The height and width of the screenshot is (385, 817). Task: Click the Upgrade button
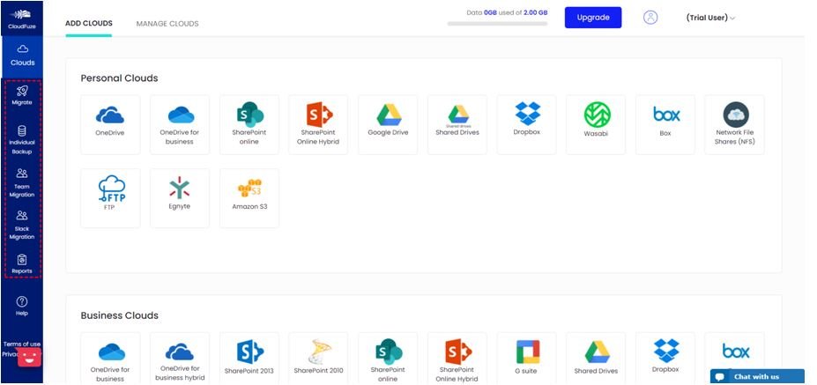593,18
